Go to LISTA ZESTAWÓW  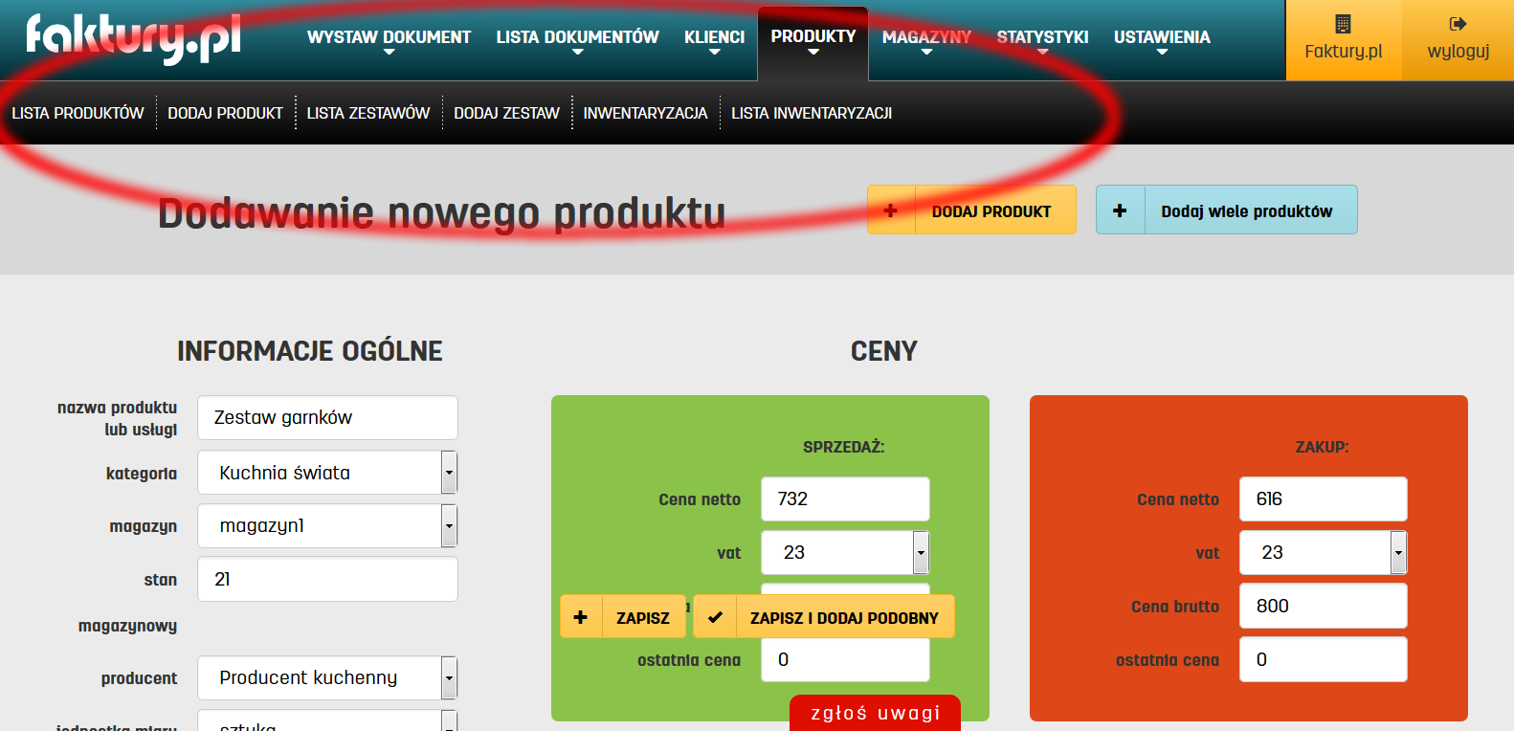click(x=368, y=113)
